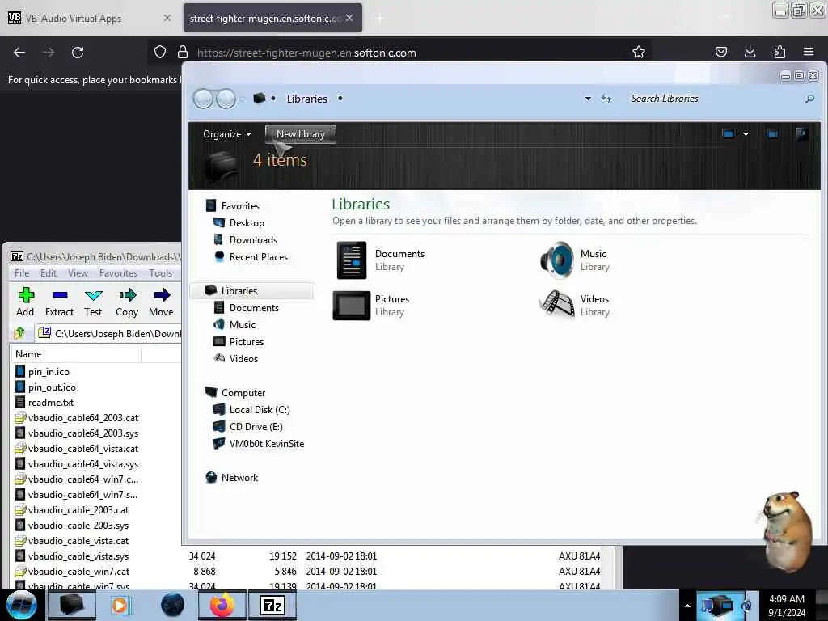
Task: Select vbaudio_cable64_vista.sys in 7-Zip list
Action: point(83,463)
